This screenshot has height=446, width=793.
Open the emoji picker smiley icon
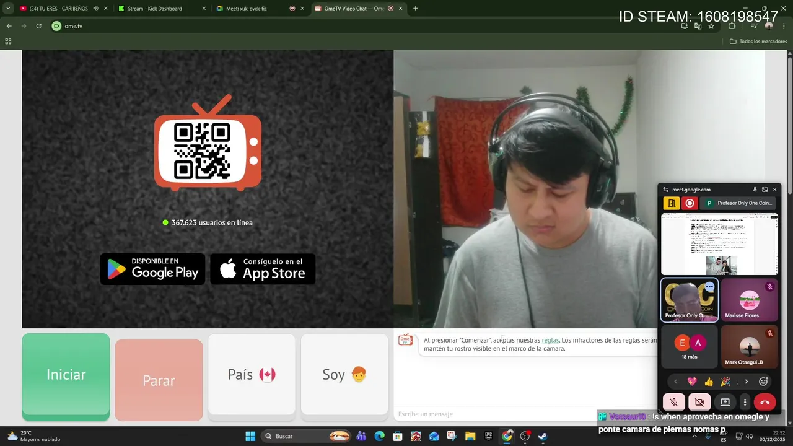tap(763, 382)
